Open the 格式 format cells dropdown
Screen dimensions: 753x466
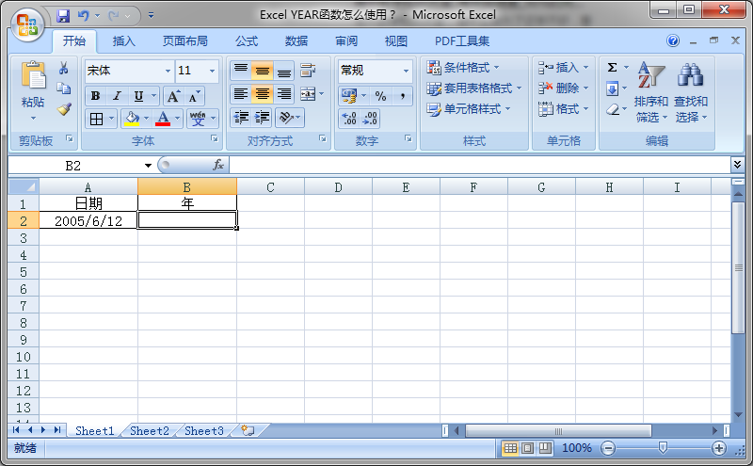pos(563,109)
